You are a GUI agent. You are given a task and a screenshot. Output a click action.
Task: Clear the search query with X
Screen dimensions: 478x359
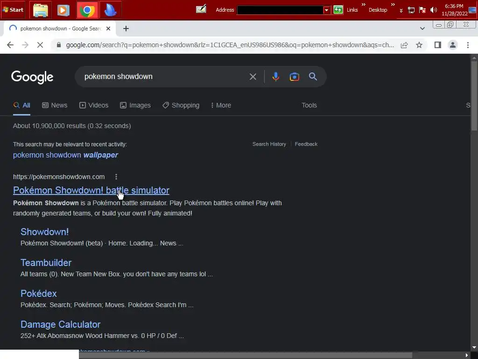[x=253, y=77]
